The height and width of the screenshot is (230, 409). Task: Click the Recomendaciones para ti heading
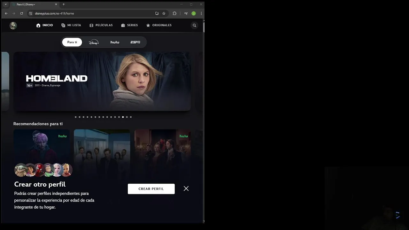pyautogui.click(x=38, y=124)
